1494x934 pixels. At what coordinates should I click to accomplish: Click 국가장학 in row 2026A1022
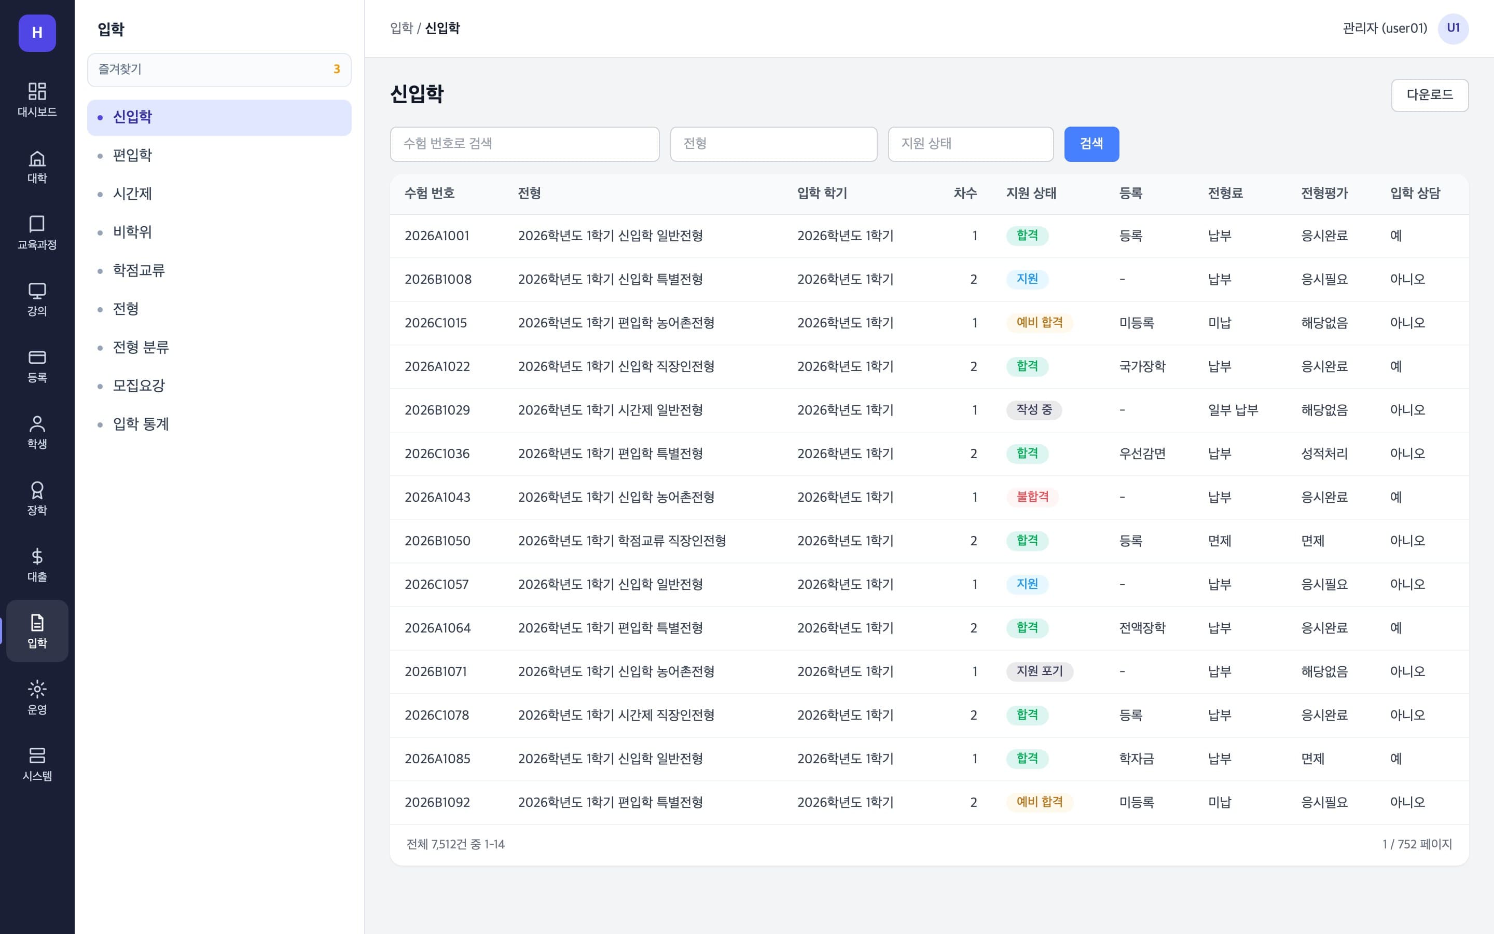point(1142,366)
